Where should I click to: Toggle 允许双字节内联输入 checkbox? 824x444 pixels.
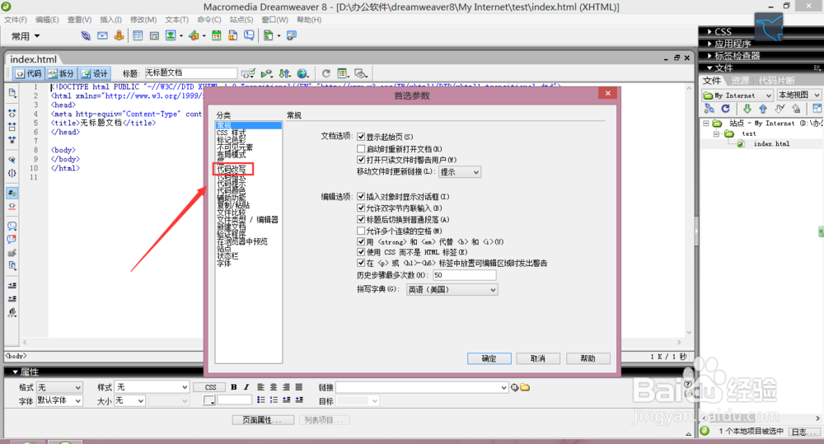coord(361,208)
